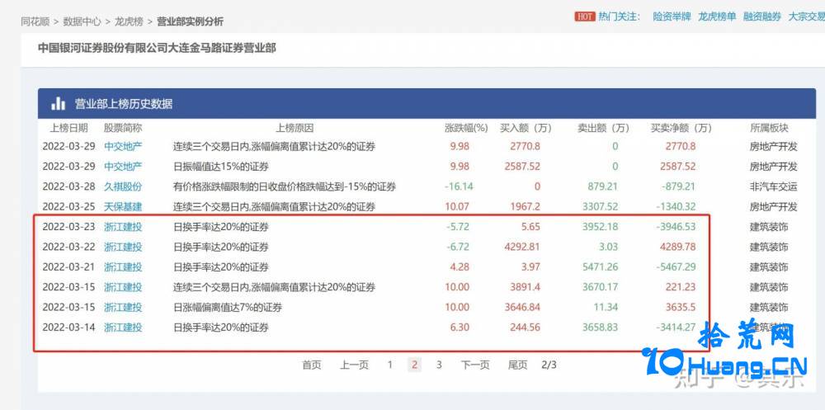Click the 非汽车交运 sector cell
The width and height of the screenshot is (825, 410).
(774, 186)
